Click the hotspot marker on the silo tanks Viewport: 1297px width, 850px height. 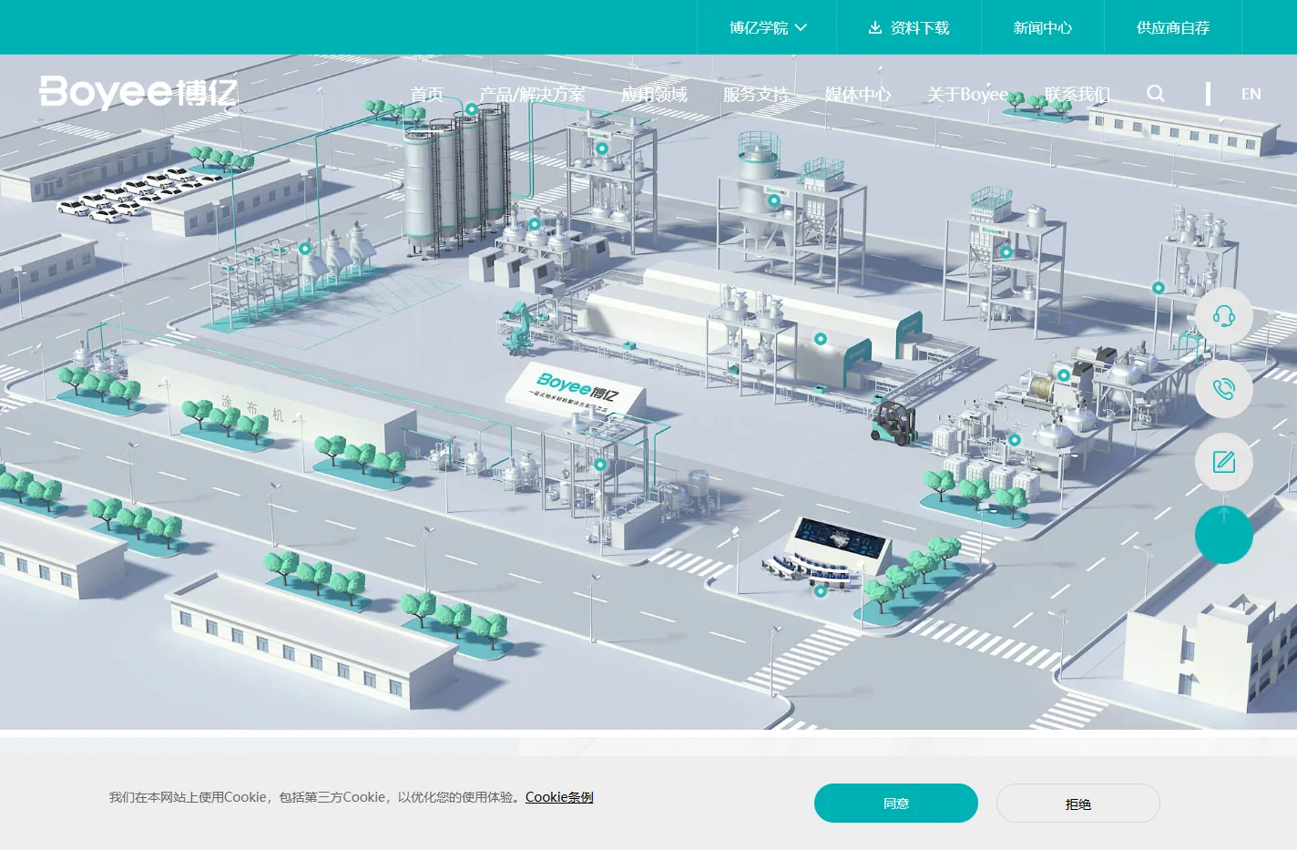coord(471,109)
